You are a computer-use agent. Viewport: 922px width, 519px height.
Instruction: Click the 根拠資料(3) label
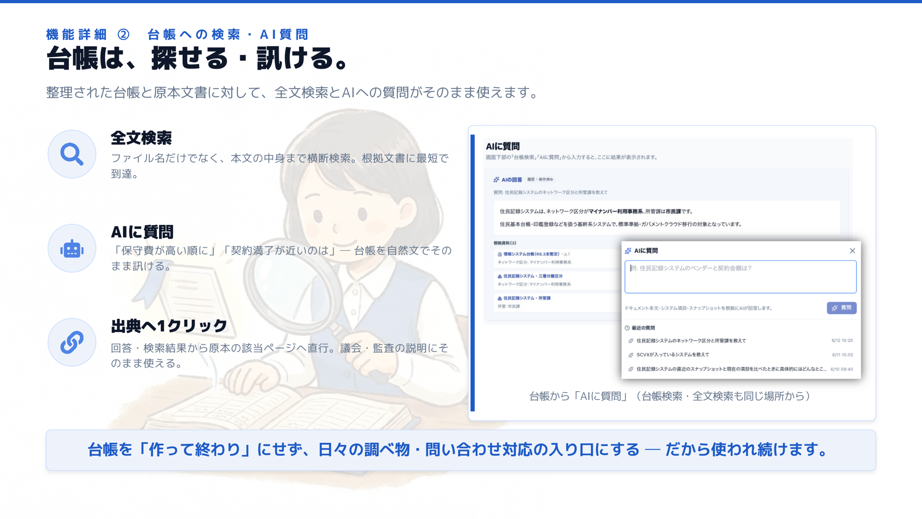(x=505, y=243)
